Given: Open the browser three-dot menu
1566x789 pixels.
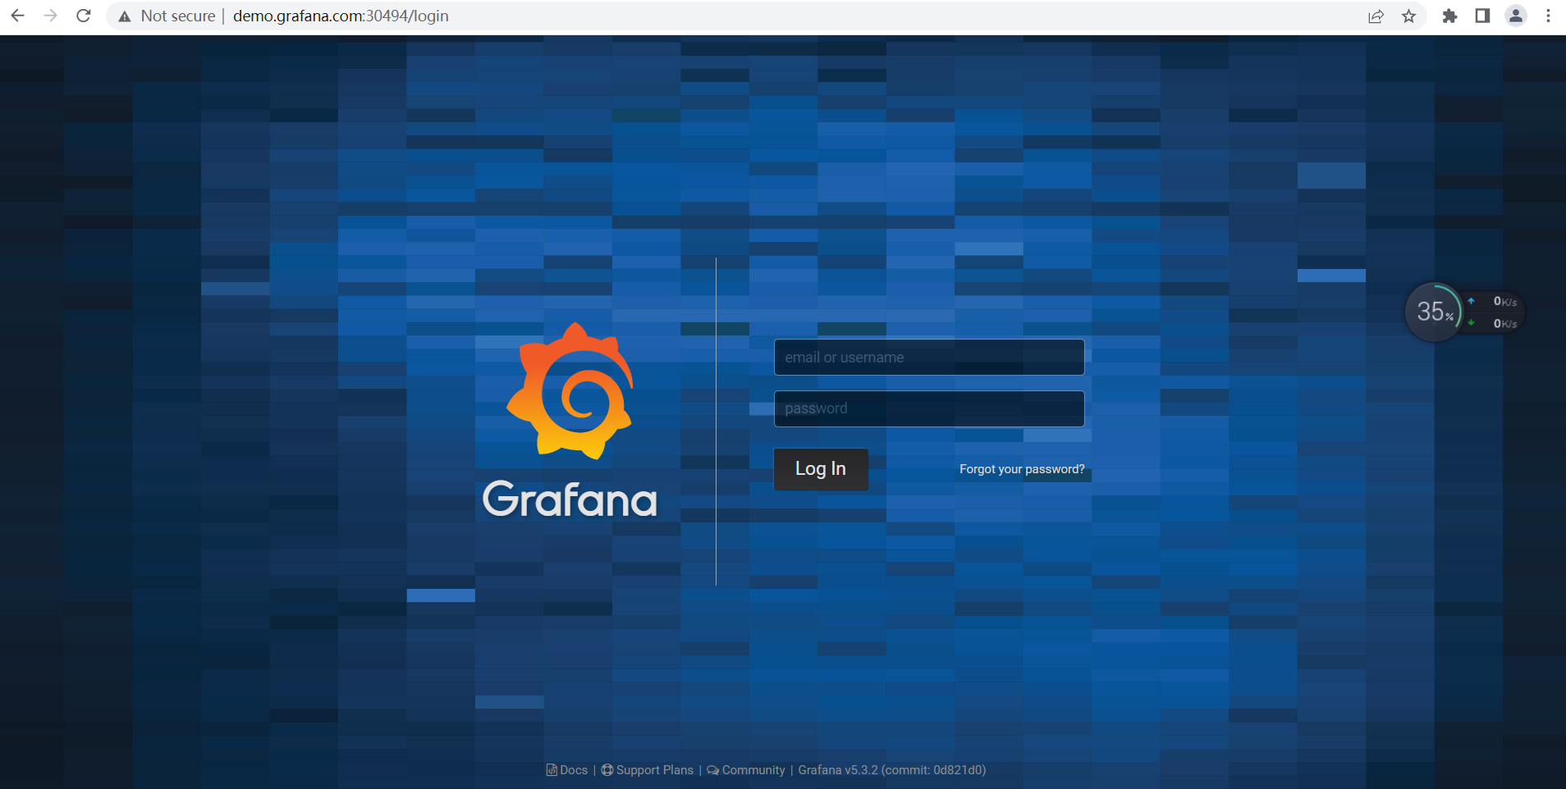Looking at the screenshot, I should click(1548, 16).
